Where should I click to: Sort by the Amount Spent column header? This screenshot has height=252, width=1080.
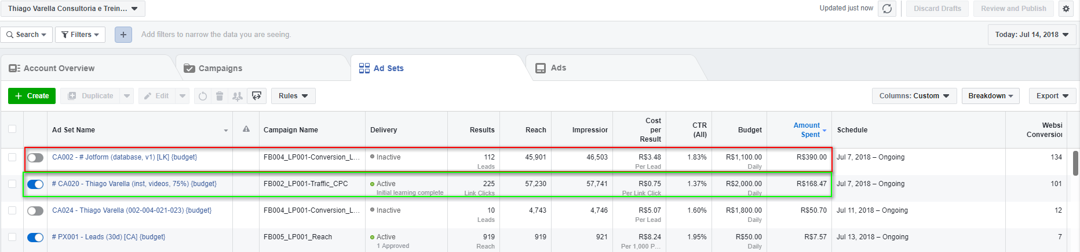pos(807,130)
